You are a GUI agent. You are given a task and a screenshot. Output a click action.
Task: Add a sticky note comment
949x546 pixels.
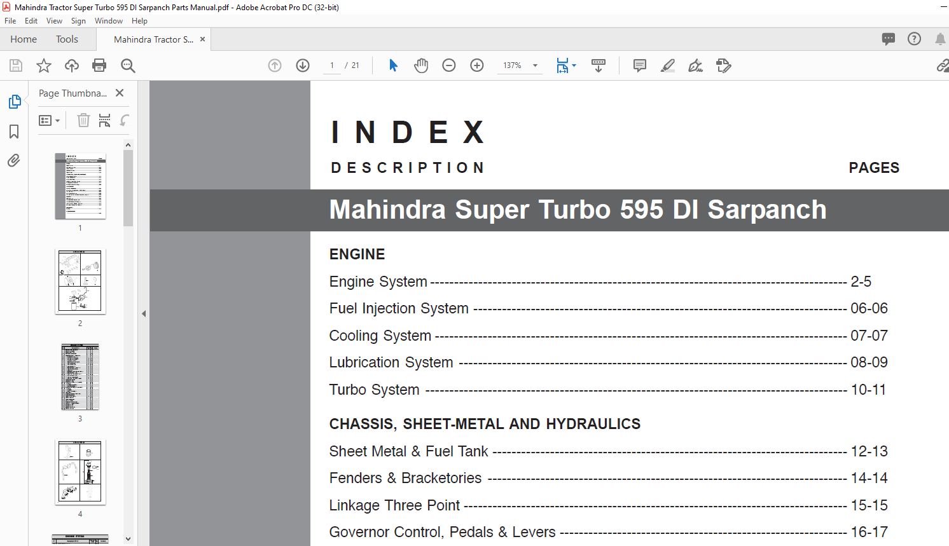pos(640,65)
